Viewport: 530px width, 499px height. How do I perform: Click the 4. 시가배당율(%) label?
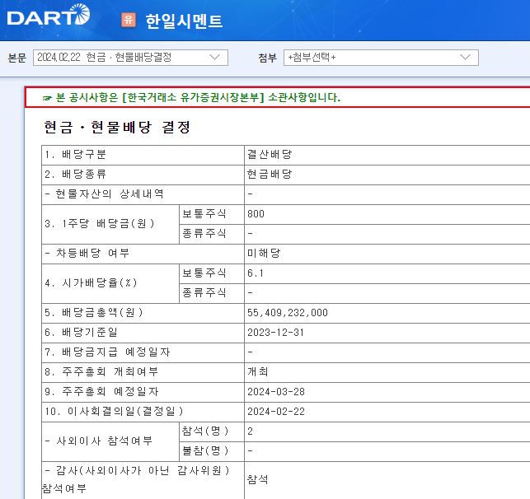(x=91, y=283)
